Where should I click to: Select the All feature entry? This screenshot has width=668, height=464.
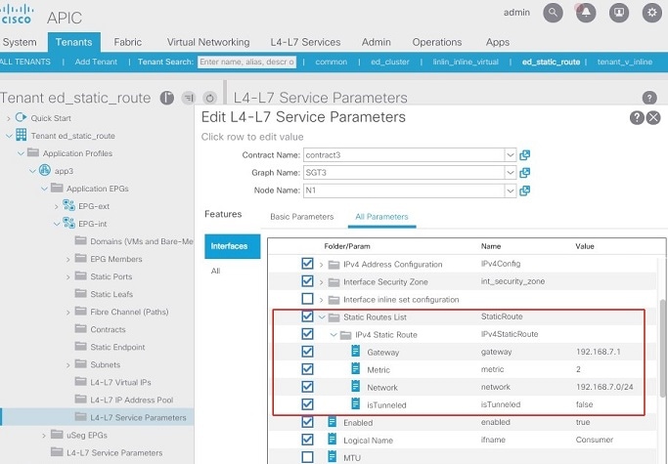pyautogui.click(x=215, y=271)
